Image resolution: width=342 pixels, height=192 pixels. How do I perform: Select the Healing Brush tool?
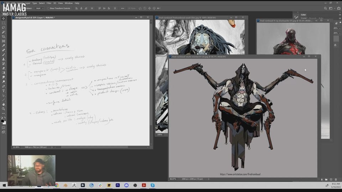point(4,50)
